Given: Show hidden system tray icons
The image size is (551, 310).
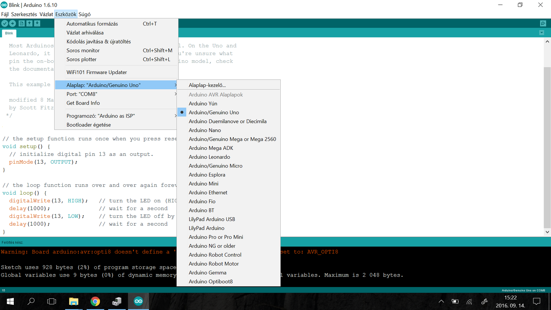Looking at the screenshot, I should click(x=441, y=301).
